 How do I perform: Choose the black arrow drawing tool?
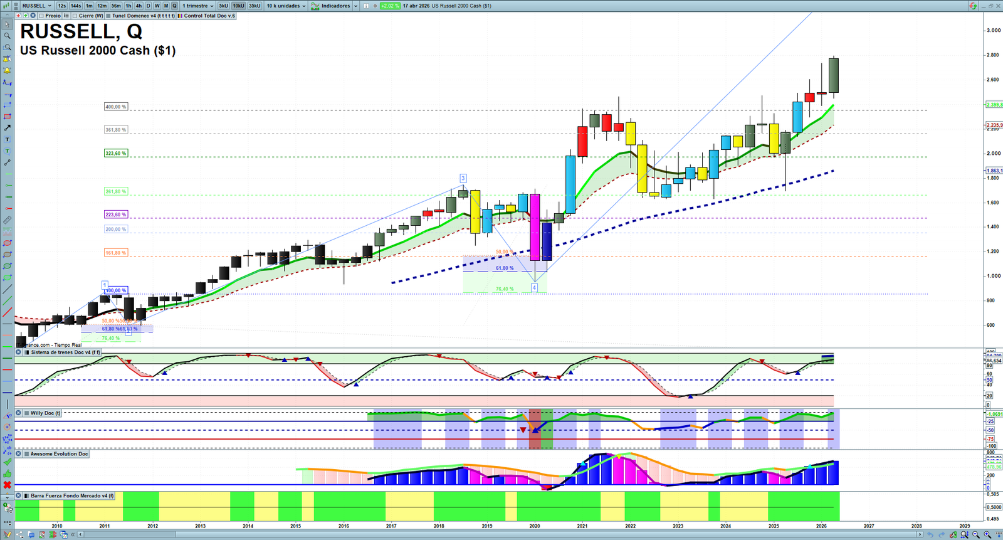8,128
